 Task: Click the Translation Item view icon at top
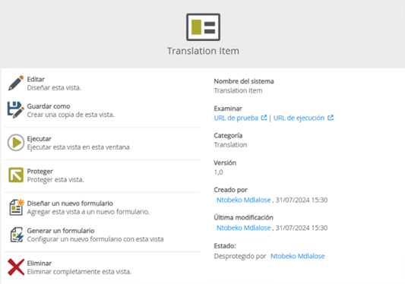click(203, 27)
